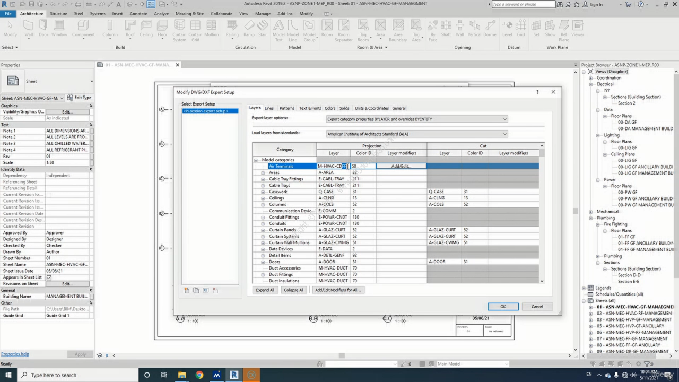Viewport: 679px width, 382px height.
Task: Click the New Export Setup icon
Action: (x=187, y=290)
